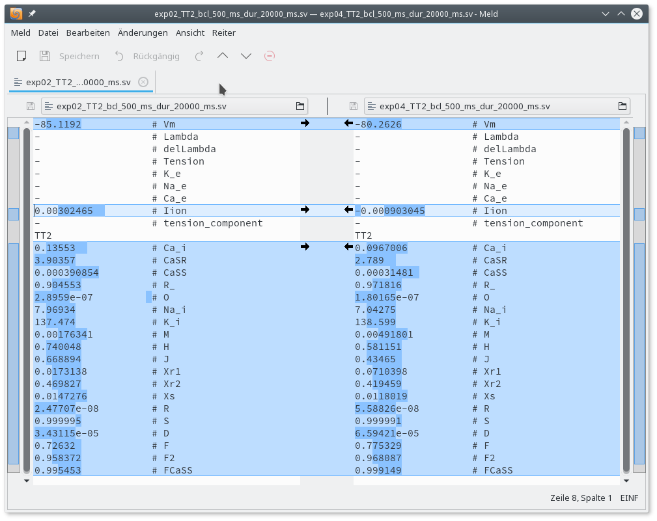Open the Reiter menu
657x521 pixels.
[x=223, y=33]
